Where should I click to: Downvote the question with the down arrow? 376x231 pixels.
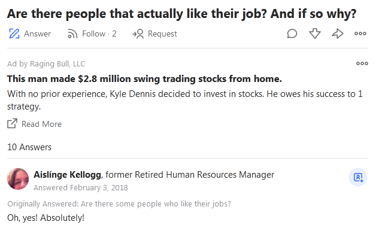click(x=314, y=34)
